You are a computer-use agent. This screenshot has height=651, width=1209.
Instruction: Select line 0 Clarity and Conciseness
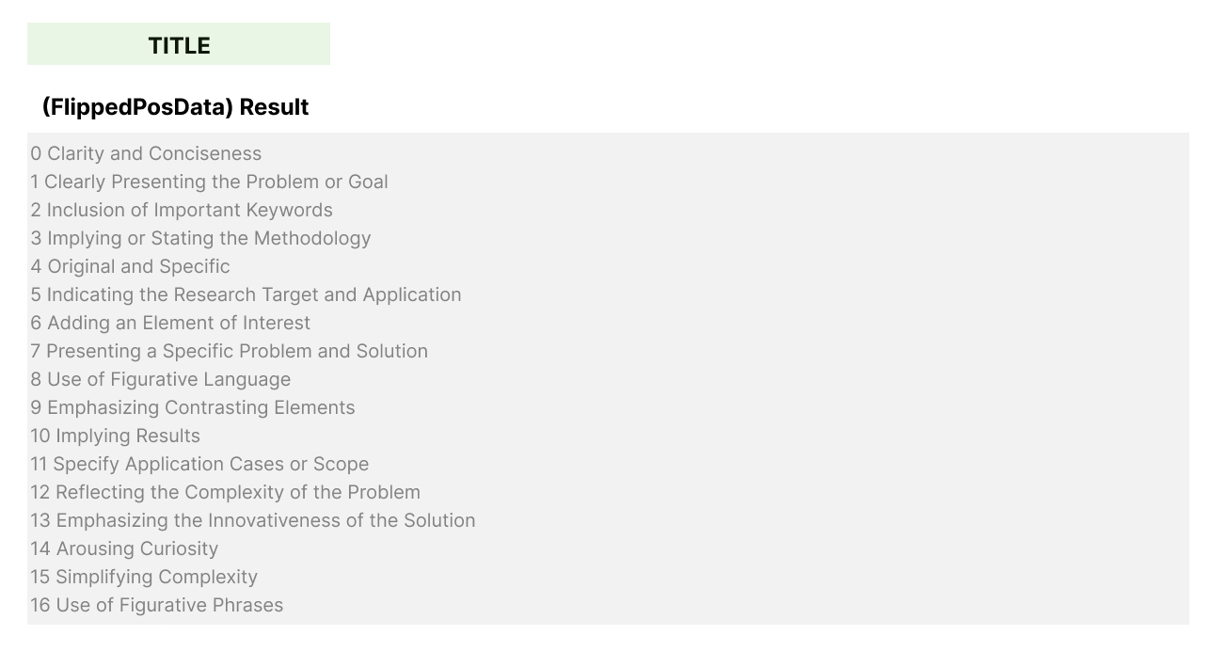coord(146,153)
